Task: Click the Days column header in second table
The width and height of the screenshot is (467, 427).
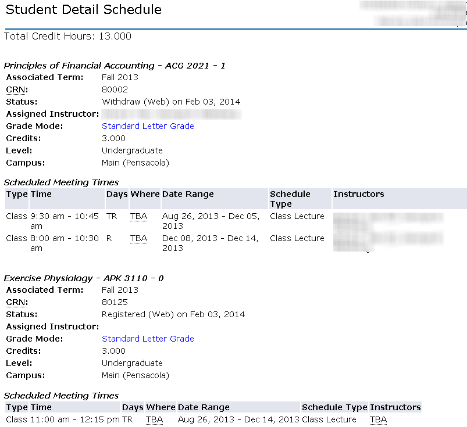Action: [133, 407]
